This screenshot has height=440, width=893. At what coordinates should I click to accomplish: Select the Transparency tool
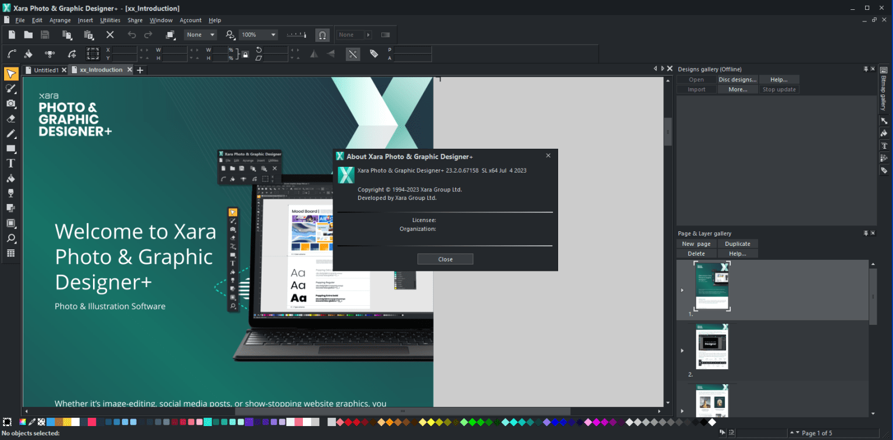[x=10, y=192]
